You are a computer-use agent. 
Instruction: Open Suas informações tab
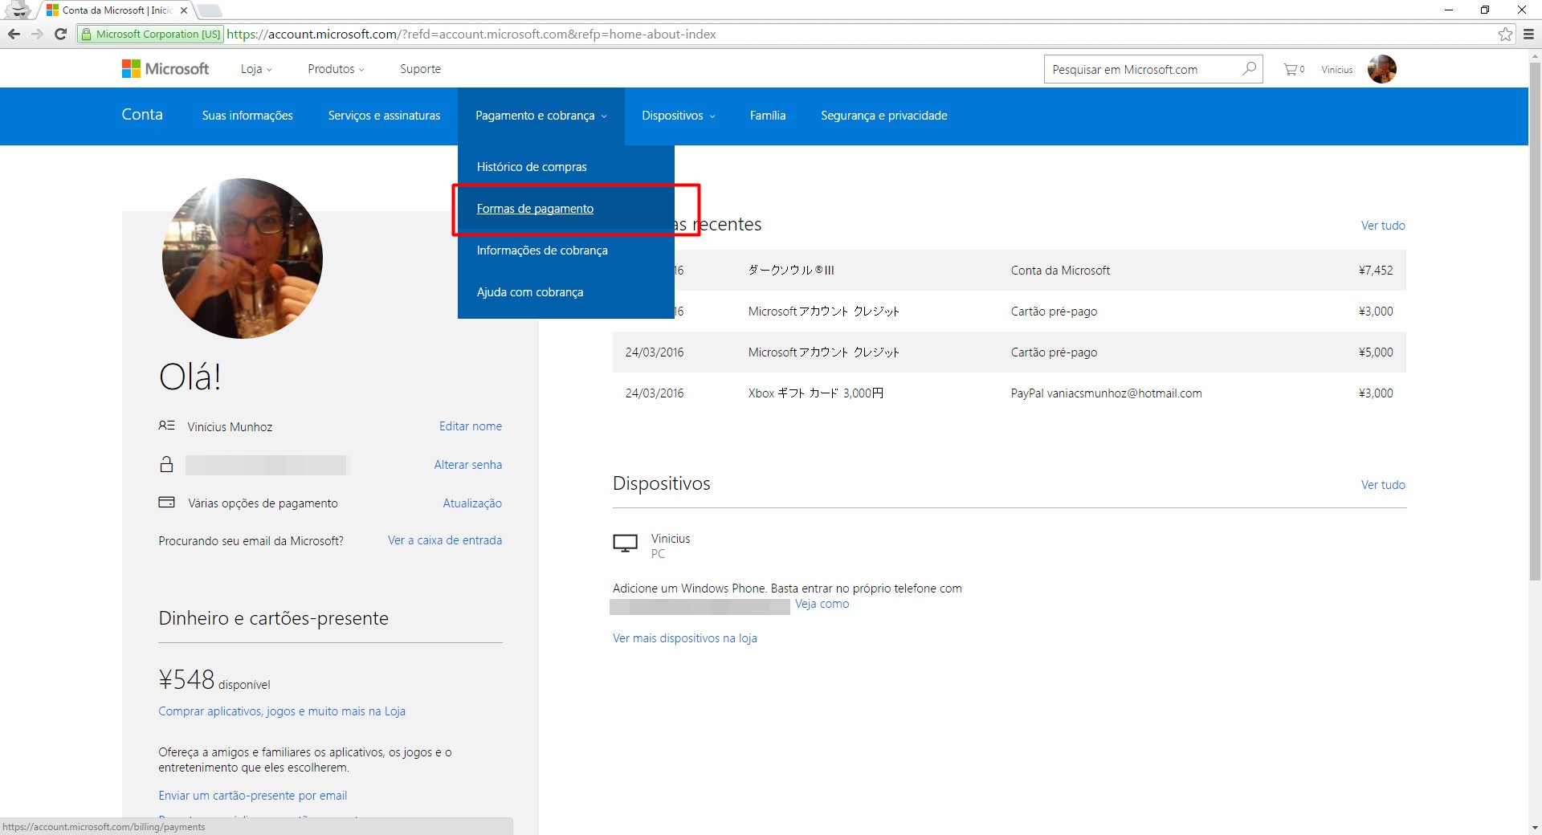[x=247, y=116]
